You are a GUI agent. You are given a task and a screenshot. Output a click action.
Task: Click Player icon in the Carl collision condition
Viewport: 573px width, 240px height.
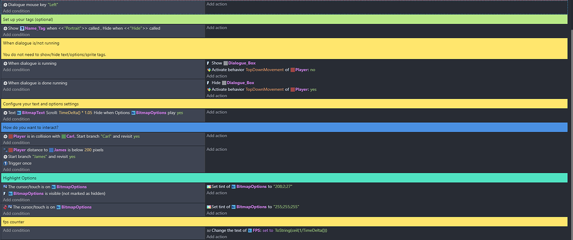tap(11, 136)
